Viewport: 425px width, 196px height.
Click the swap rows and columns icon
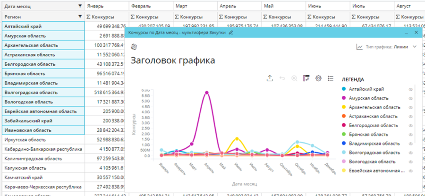pyautogui.click(x=306, y=78)
